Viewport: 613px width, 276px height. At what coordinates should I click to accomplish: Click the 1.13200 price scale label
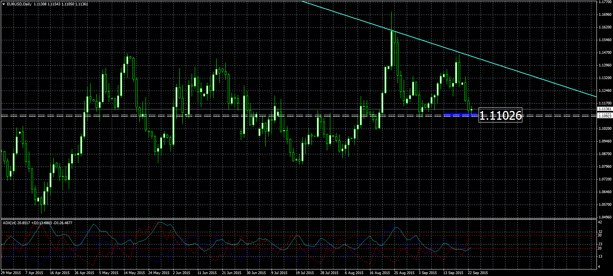tap(605, 78)
